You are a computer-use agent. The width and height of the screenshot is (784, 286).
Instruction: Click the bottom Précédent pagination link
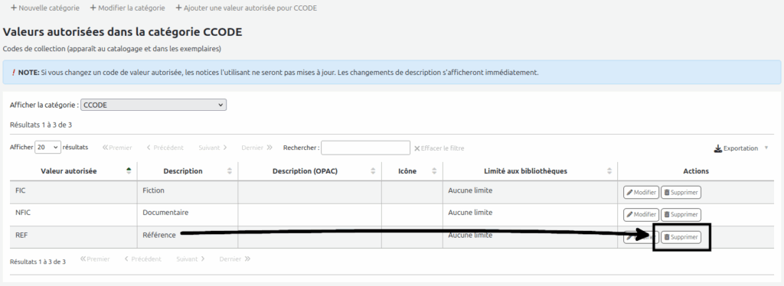click(143, 259)
